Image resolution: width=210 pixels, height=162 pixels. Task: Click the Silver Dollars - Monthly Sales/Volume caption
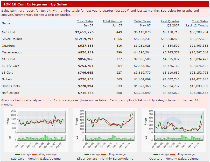pos(105,159)
